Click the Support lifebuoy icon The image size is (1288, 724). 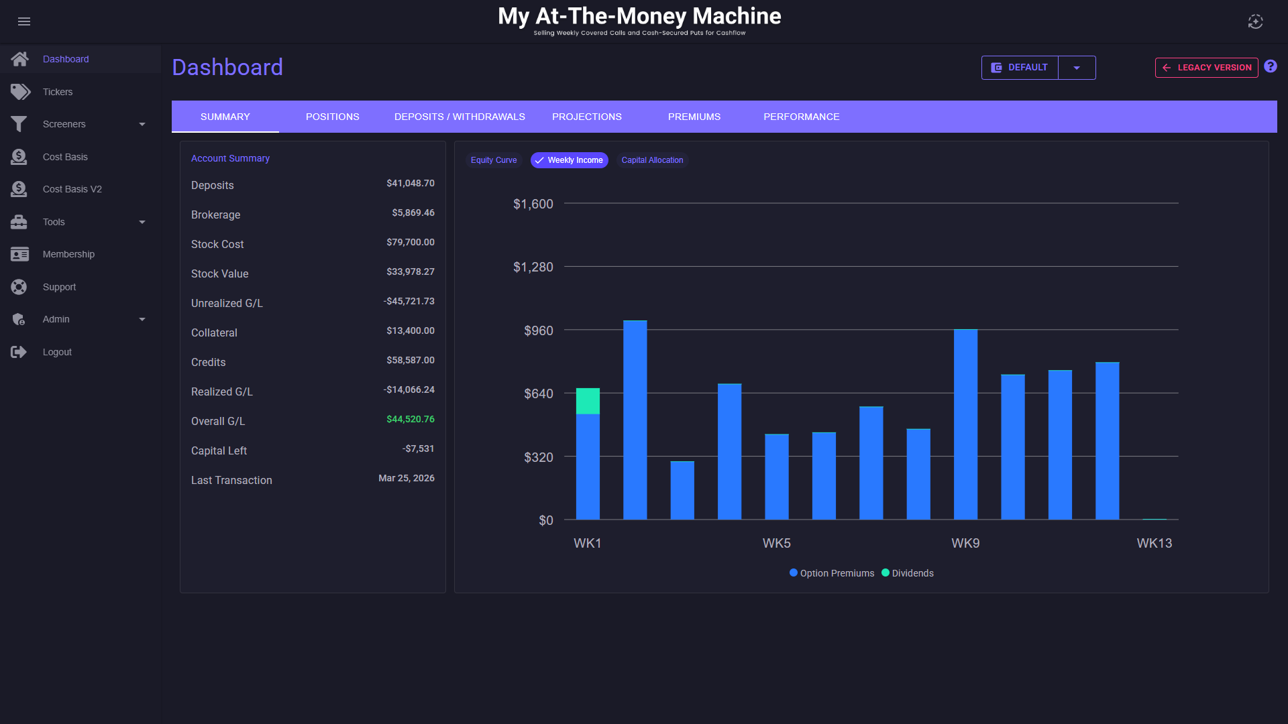click(19, 287)
